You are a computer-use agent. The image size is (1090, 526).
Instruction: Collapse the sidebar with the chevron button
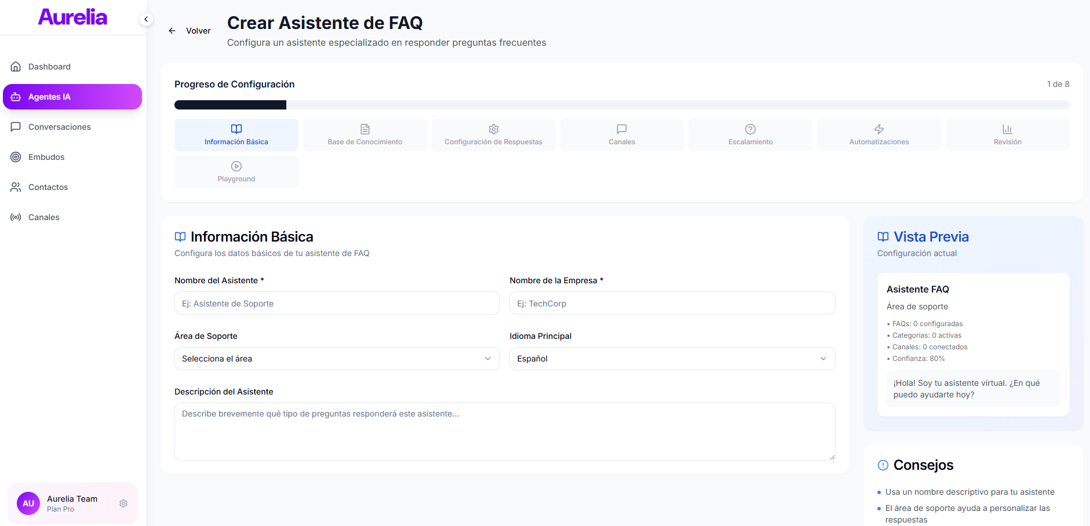click(146, 19)
